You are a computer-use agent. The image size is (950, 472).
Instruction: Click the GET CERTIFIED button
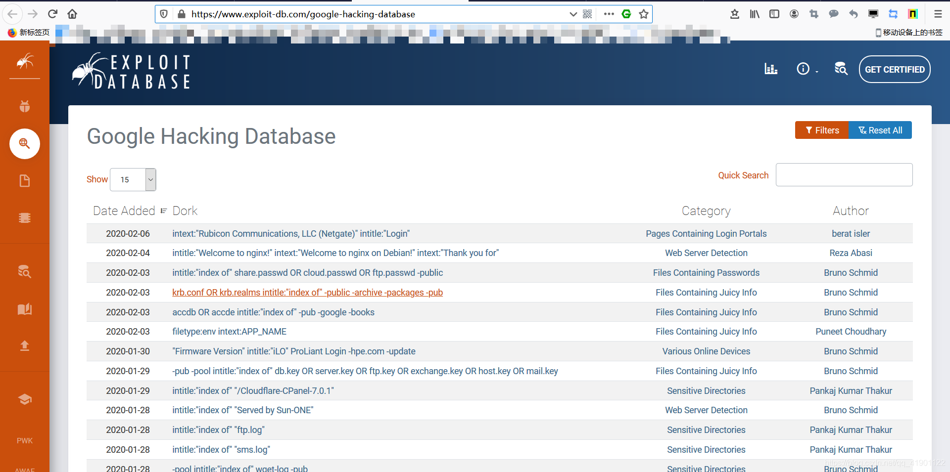click(x=895, y=69)
